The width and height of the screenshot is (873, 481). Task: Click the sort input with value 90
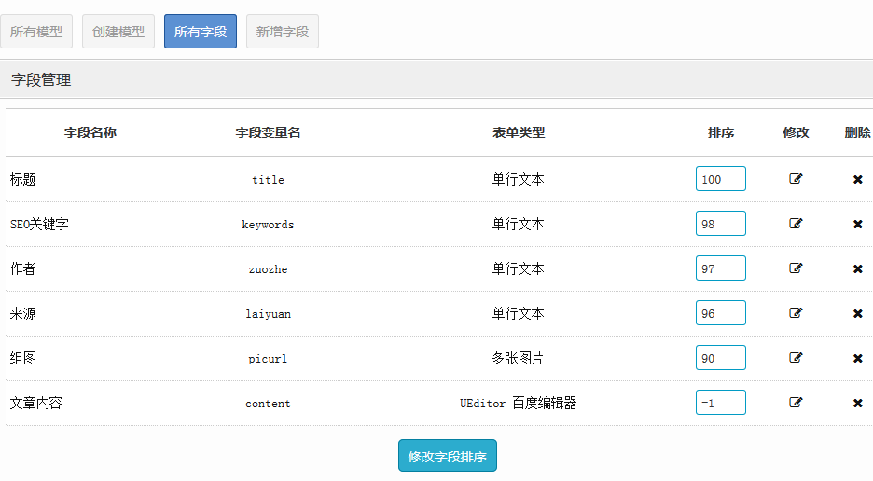(720, 358)
